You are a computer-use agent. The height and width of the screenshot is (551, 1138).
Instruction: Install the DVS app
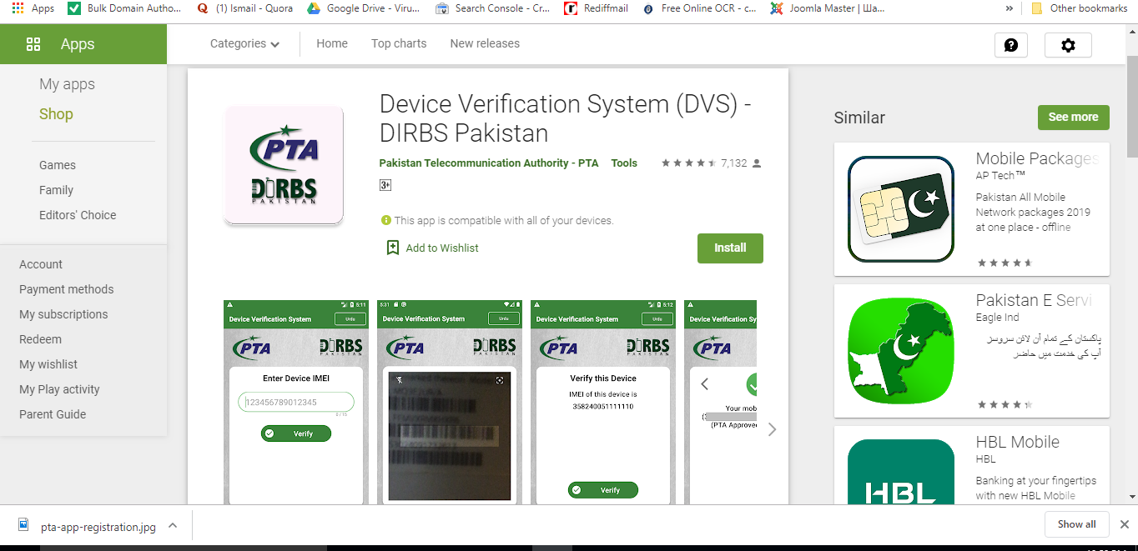tap(730, 248)
